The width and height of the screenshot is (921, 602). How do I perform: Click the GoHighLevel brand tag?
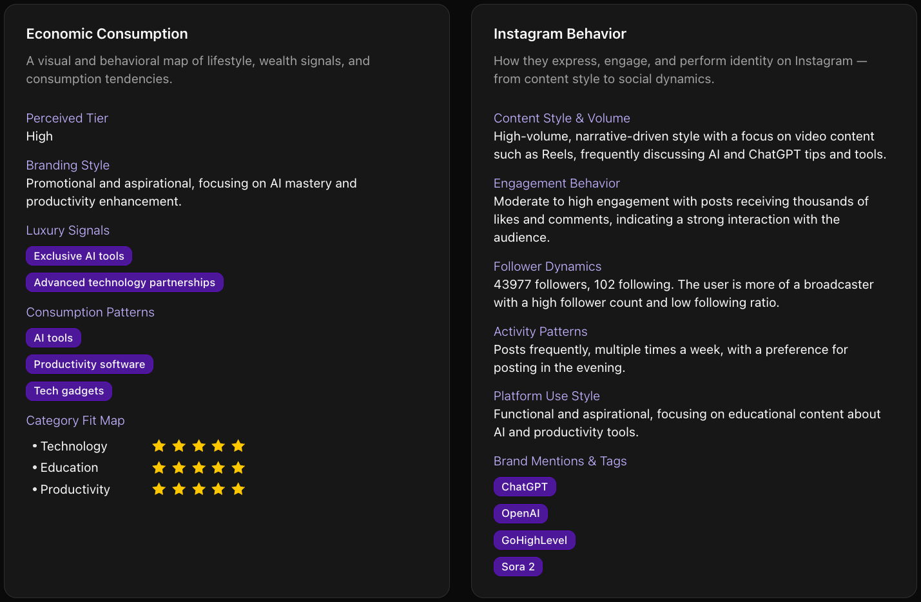534,540
